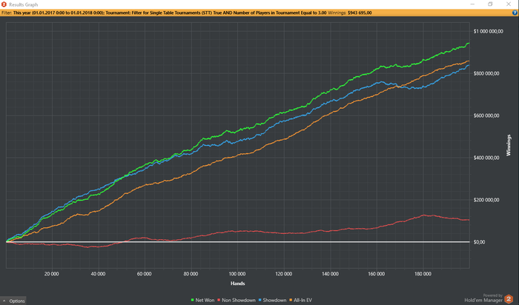Toggle the Non Showdown legend entry

coord(237,300)
